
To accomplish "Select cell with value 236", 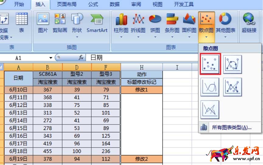I will coord(106,151).
